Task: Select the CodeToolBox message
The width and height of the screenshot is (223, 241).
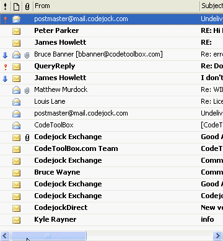Action: coord(111,125)
